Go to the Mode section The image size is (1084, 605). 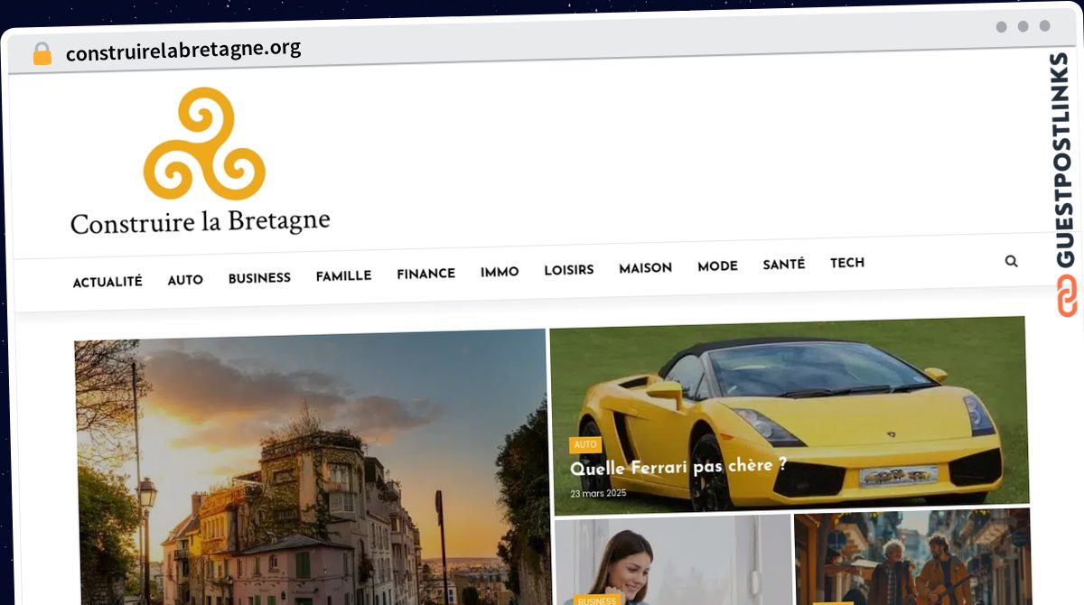tap(717, 266)
